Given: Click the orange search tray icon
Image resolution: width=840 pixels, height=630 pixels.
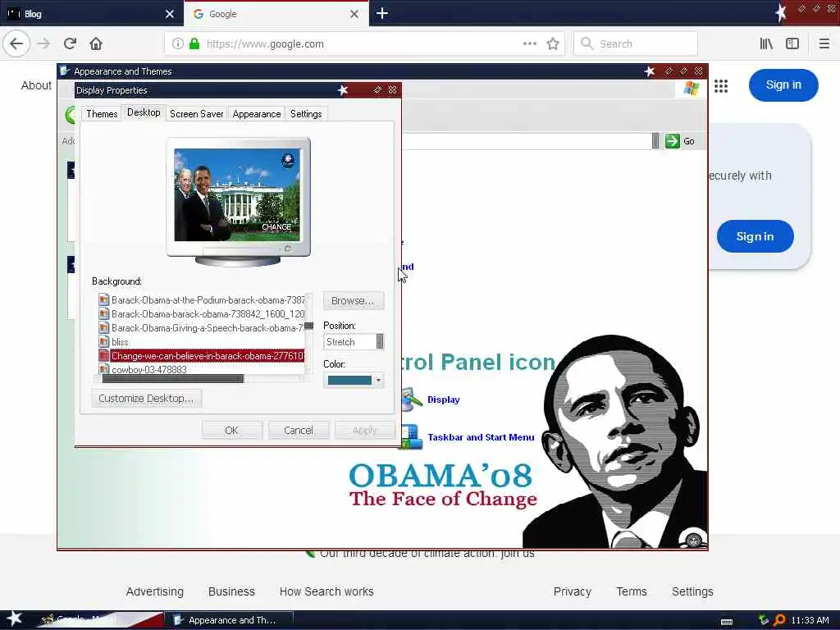Looking at the screenshot, I should coord(779,620).
